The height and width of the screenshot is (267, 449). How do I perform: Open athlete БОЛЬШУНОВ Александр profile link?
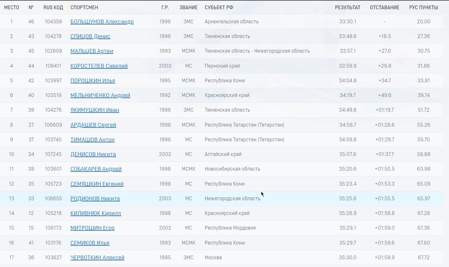[x=102, y=22]
